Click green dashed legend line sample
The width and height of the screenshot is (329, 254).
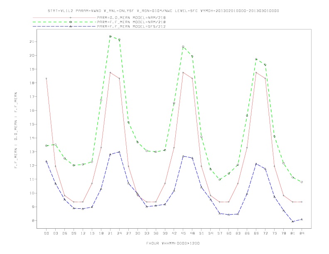tap(64, 22)
